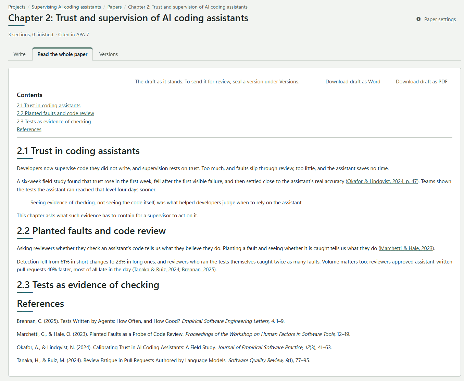
Task: Click the 2.1 Trust in coding assistants heading
Action: point(78,151)
